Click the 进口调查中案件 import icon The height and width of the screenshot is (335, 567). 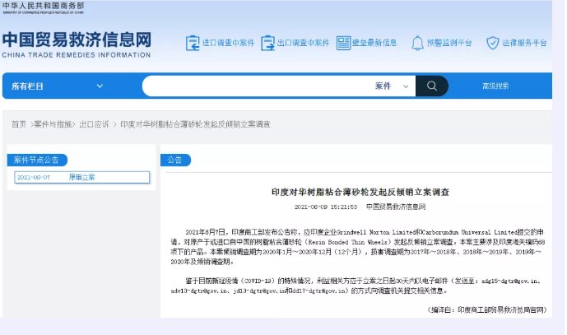click(193, 43)
